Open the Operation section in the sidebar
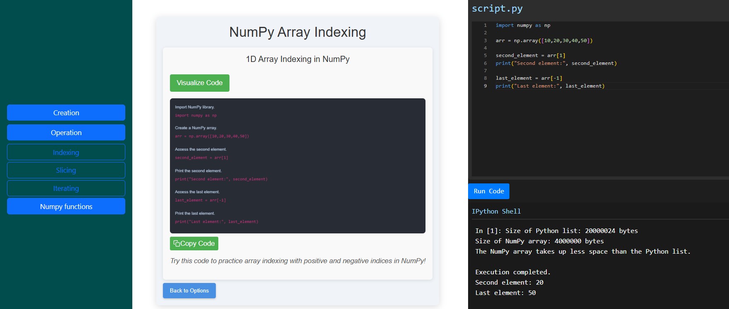This screenshot has height=309, width=729. point(66,133)
